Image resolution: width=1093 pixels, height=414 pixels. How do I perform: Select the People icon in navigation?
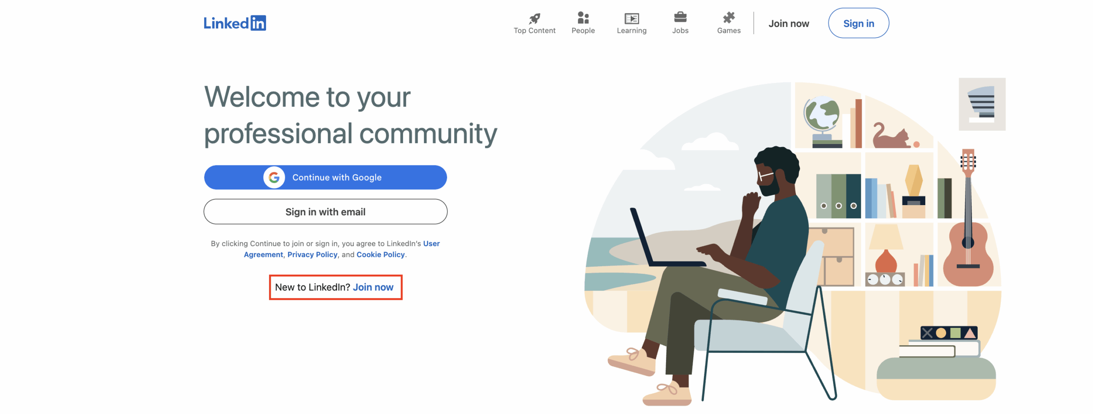(x=583, y=18)
